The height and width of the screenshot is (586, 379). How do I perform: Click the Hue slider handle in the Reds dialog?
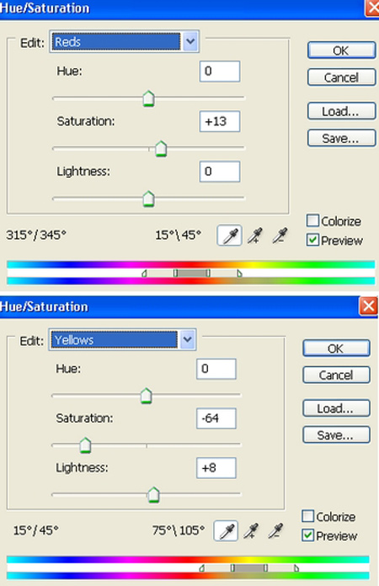point(149,99)
